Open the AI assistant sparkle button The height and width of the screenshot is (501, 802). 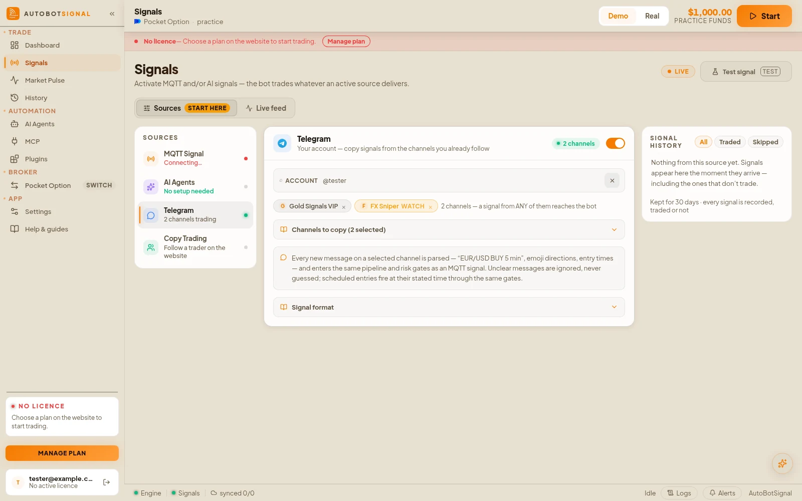(x=782, y=463)
